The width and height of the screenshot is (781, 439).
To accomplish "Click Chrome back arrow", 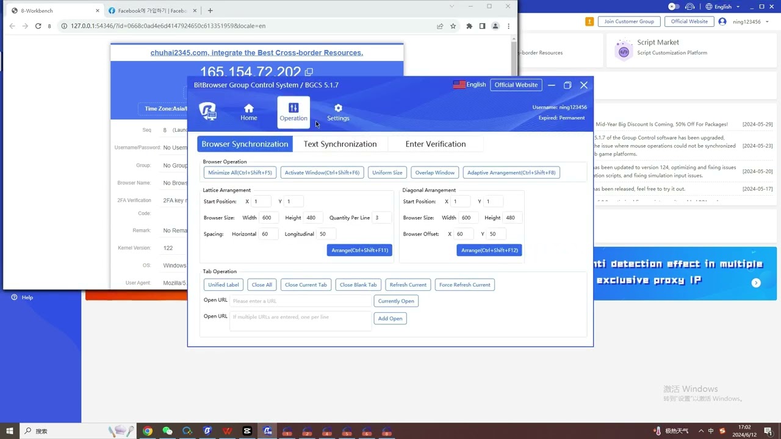I will point(12,26).
